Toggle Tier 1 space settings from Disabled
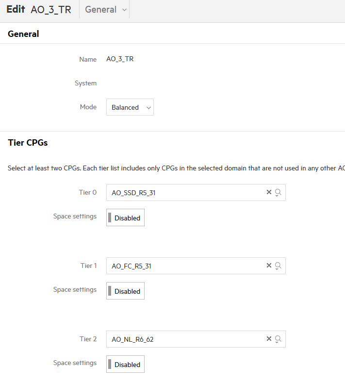345x384 pixels. [x=125, y=291]
